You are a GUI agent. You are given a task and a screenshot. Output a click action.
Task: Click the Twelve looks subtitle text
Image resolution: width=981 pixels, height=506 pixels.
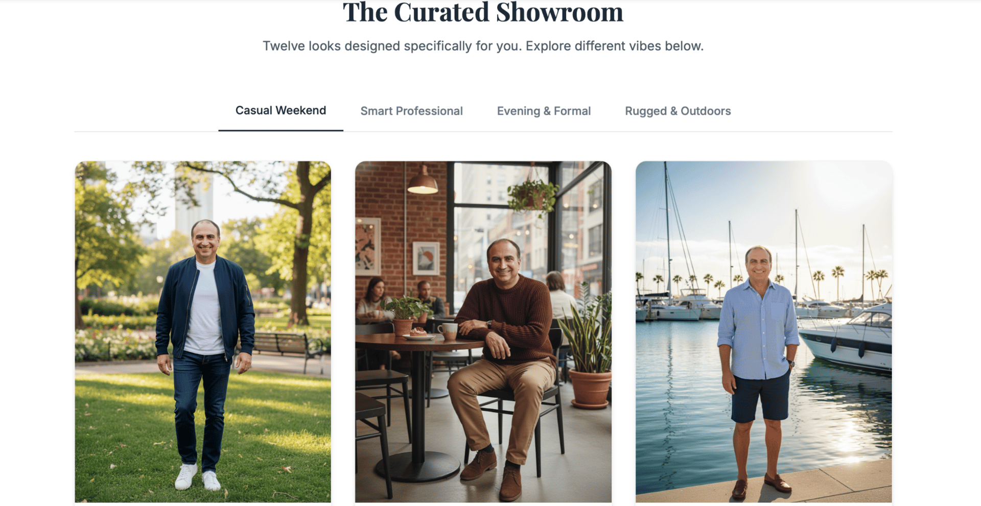pos(483,46)
